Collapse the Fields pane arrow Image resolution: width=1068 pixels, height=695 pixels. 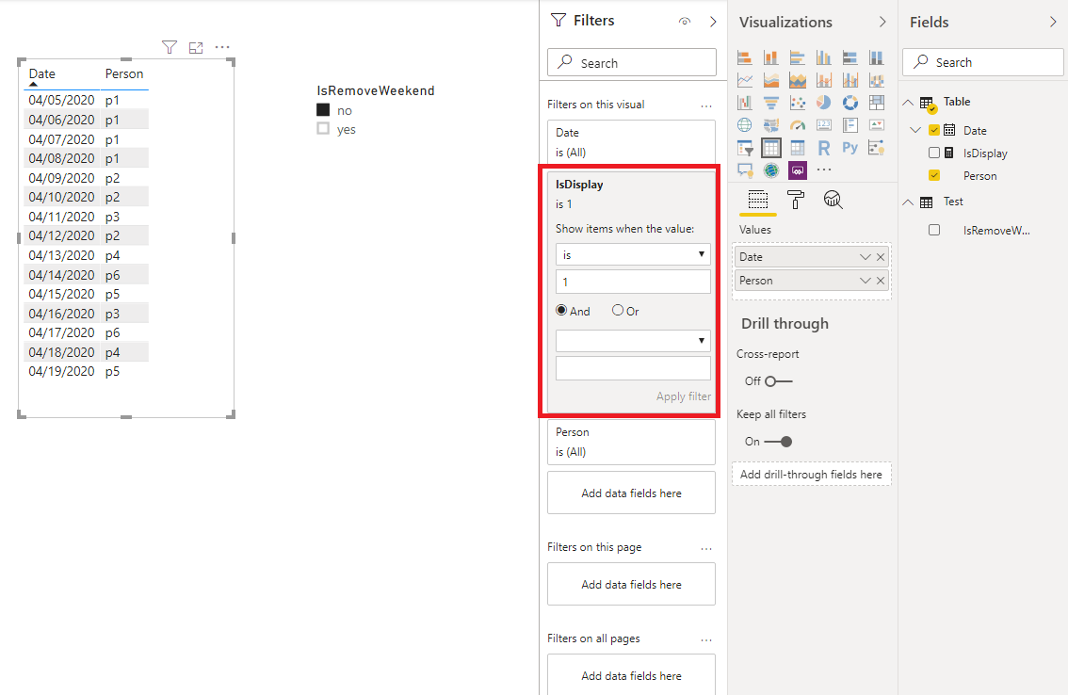pyautogui.click(x=1054, y=22)
